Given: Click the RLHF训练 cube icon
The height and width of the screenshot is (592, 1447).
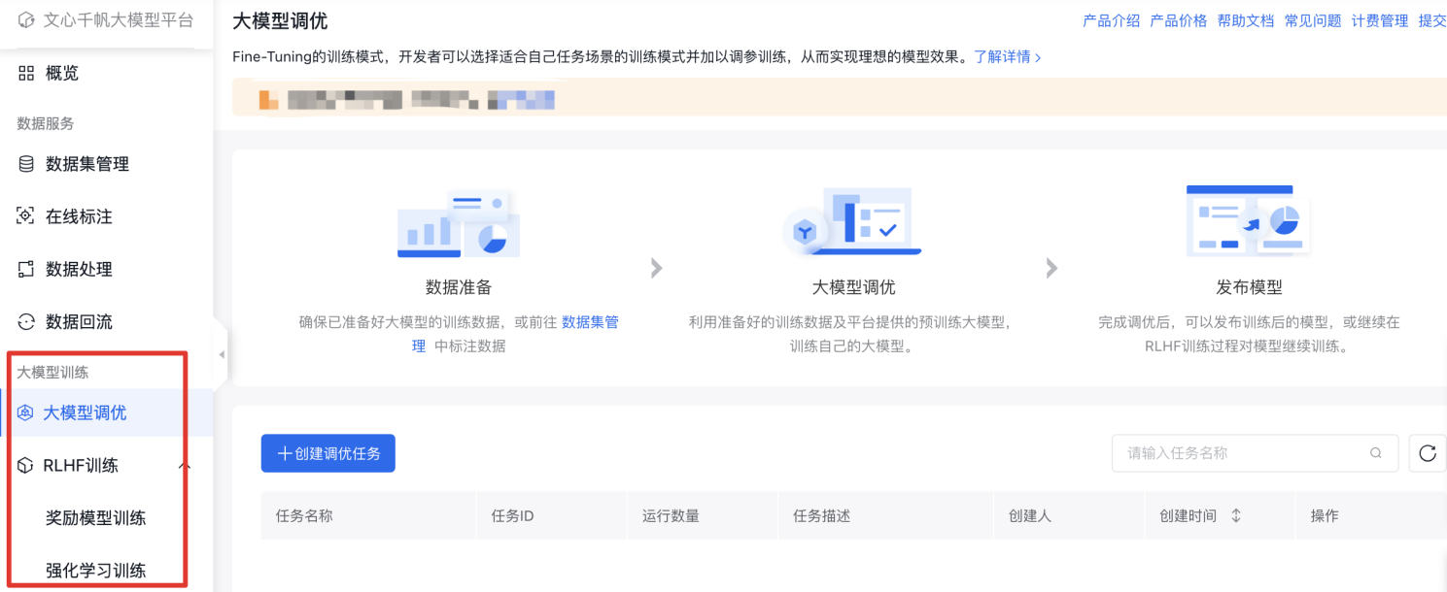Looking at the screenshot, I should (25, 466).
